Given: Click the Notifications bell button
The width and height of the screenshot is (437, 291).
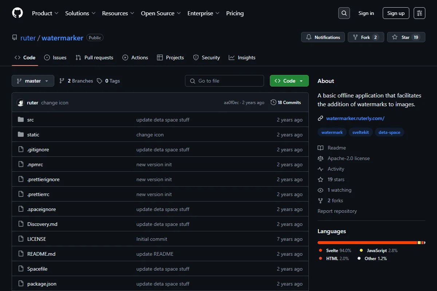Looking at the screenshot, I should tap(323, 37).
